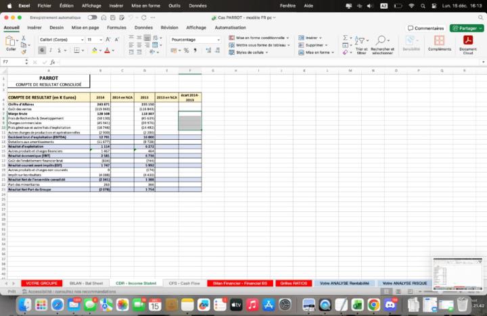The height and width of the screenshot is (316, 487).
Task: Click the red font color A
Action: (x=107, y=50)
